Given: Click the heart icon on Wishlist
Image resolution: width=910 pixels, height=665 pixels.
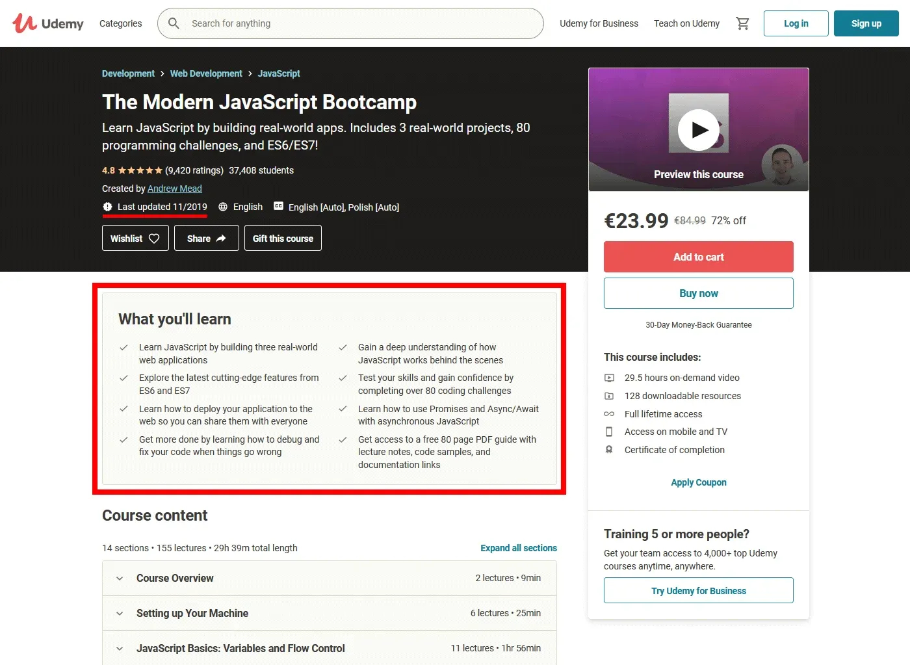Looking at the screenshot, I should tap(154, 239).
